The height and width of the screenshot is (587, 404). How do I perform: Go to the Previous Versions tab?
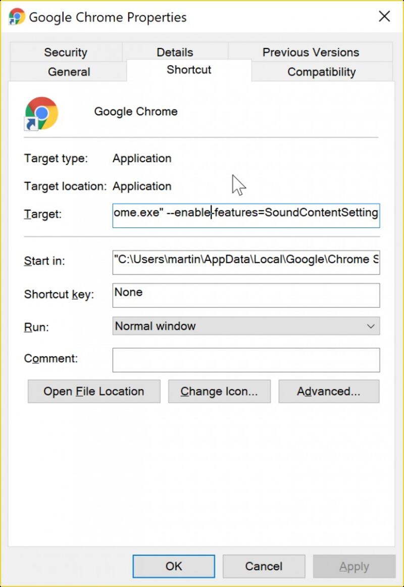click(x=311, y=53)
